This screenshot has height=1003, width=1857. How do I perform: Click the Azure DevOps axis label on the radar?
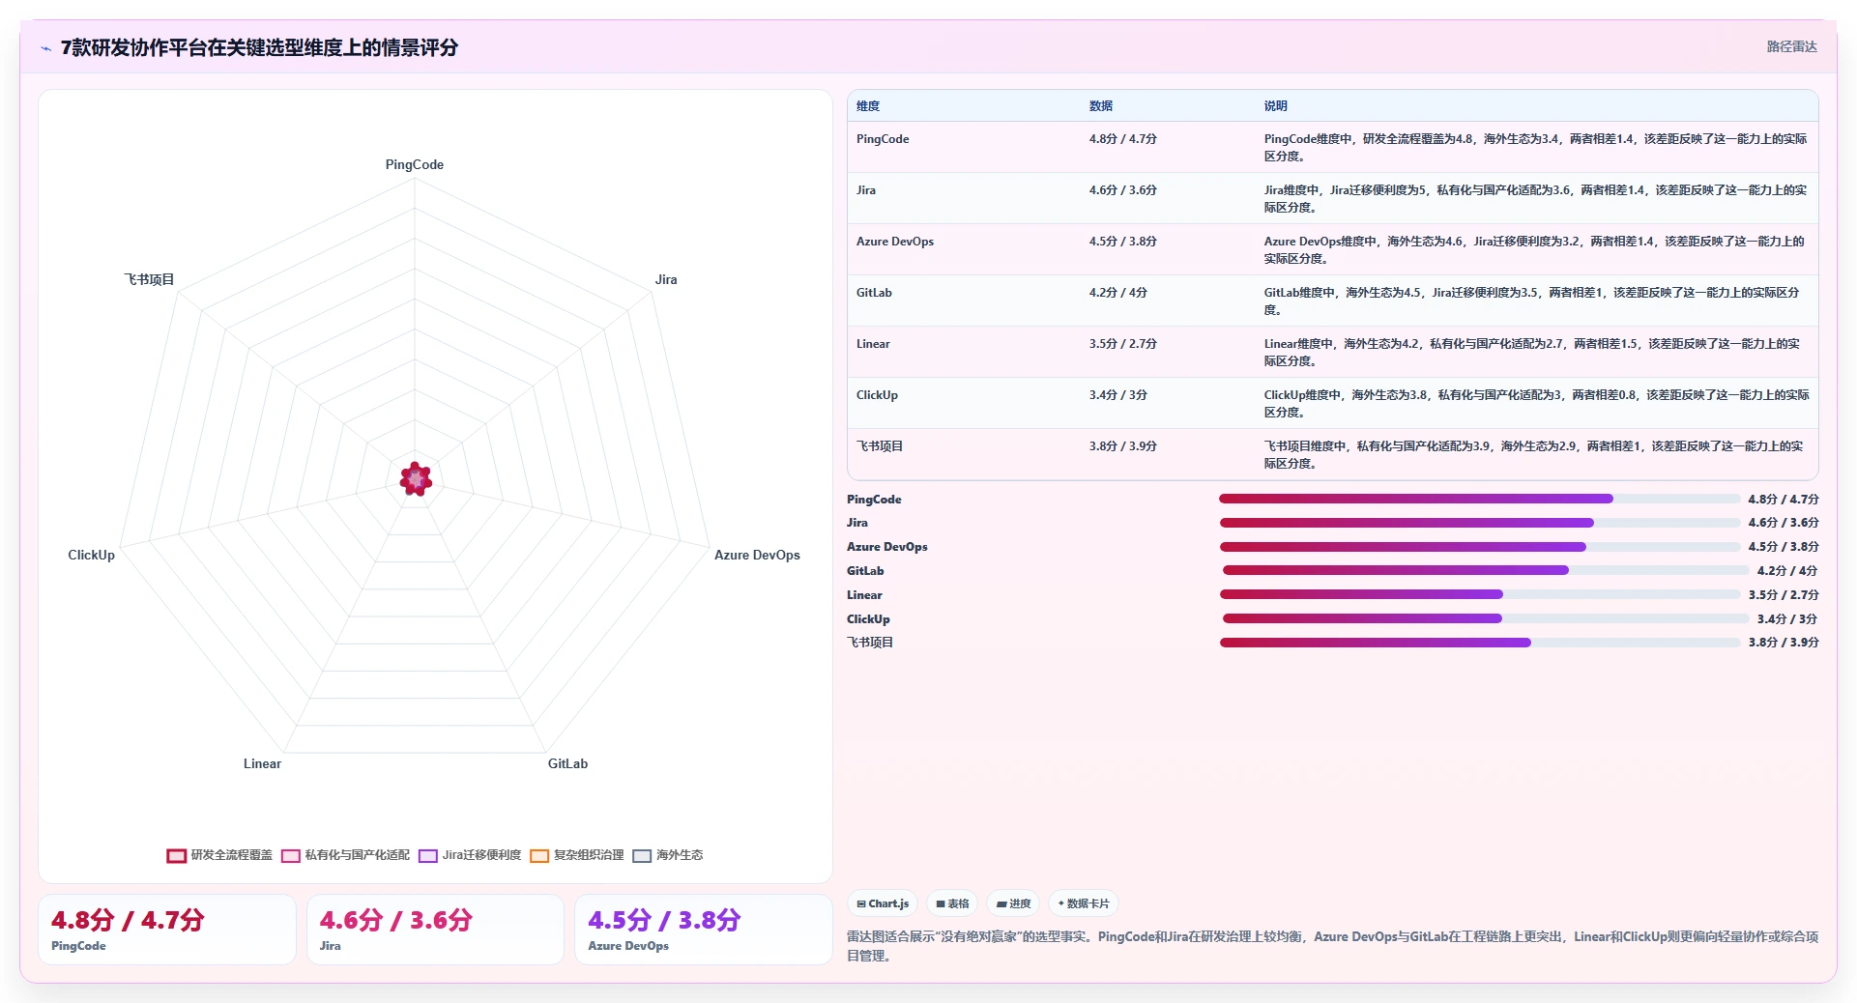[757, 556]
